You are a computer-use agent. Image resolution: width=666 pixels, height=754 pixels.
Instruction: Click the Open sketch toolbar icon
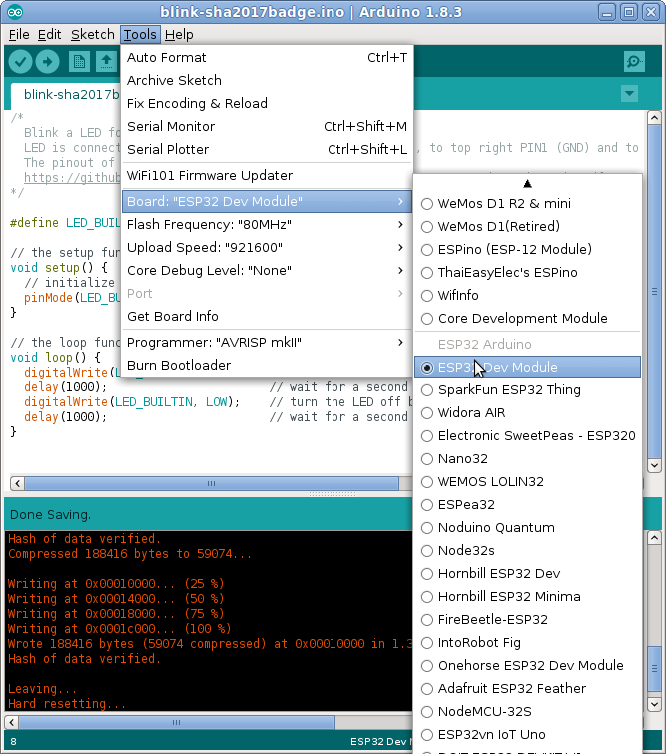click(x=106, y=62)
